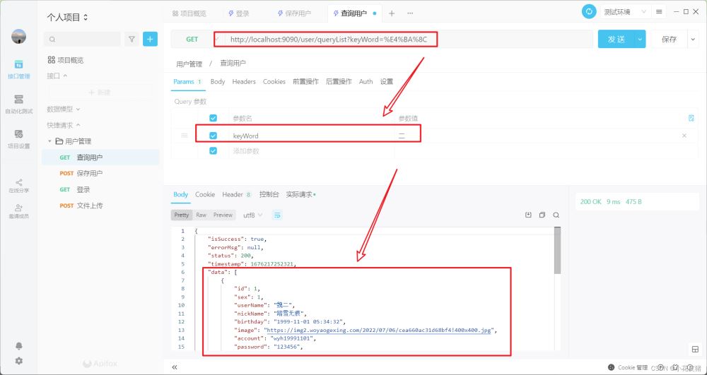Switch response view to Raw
Image resolution: width=707 pixels, height=375 pixels.
coord(201,215)
